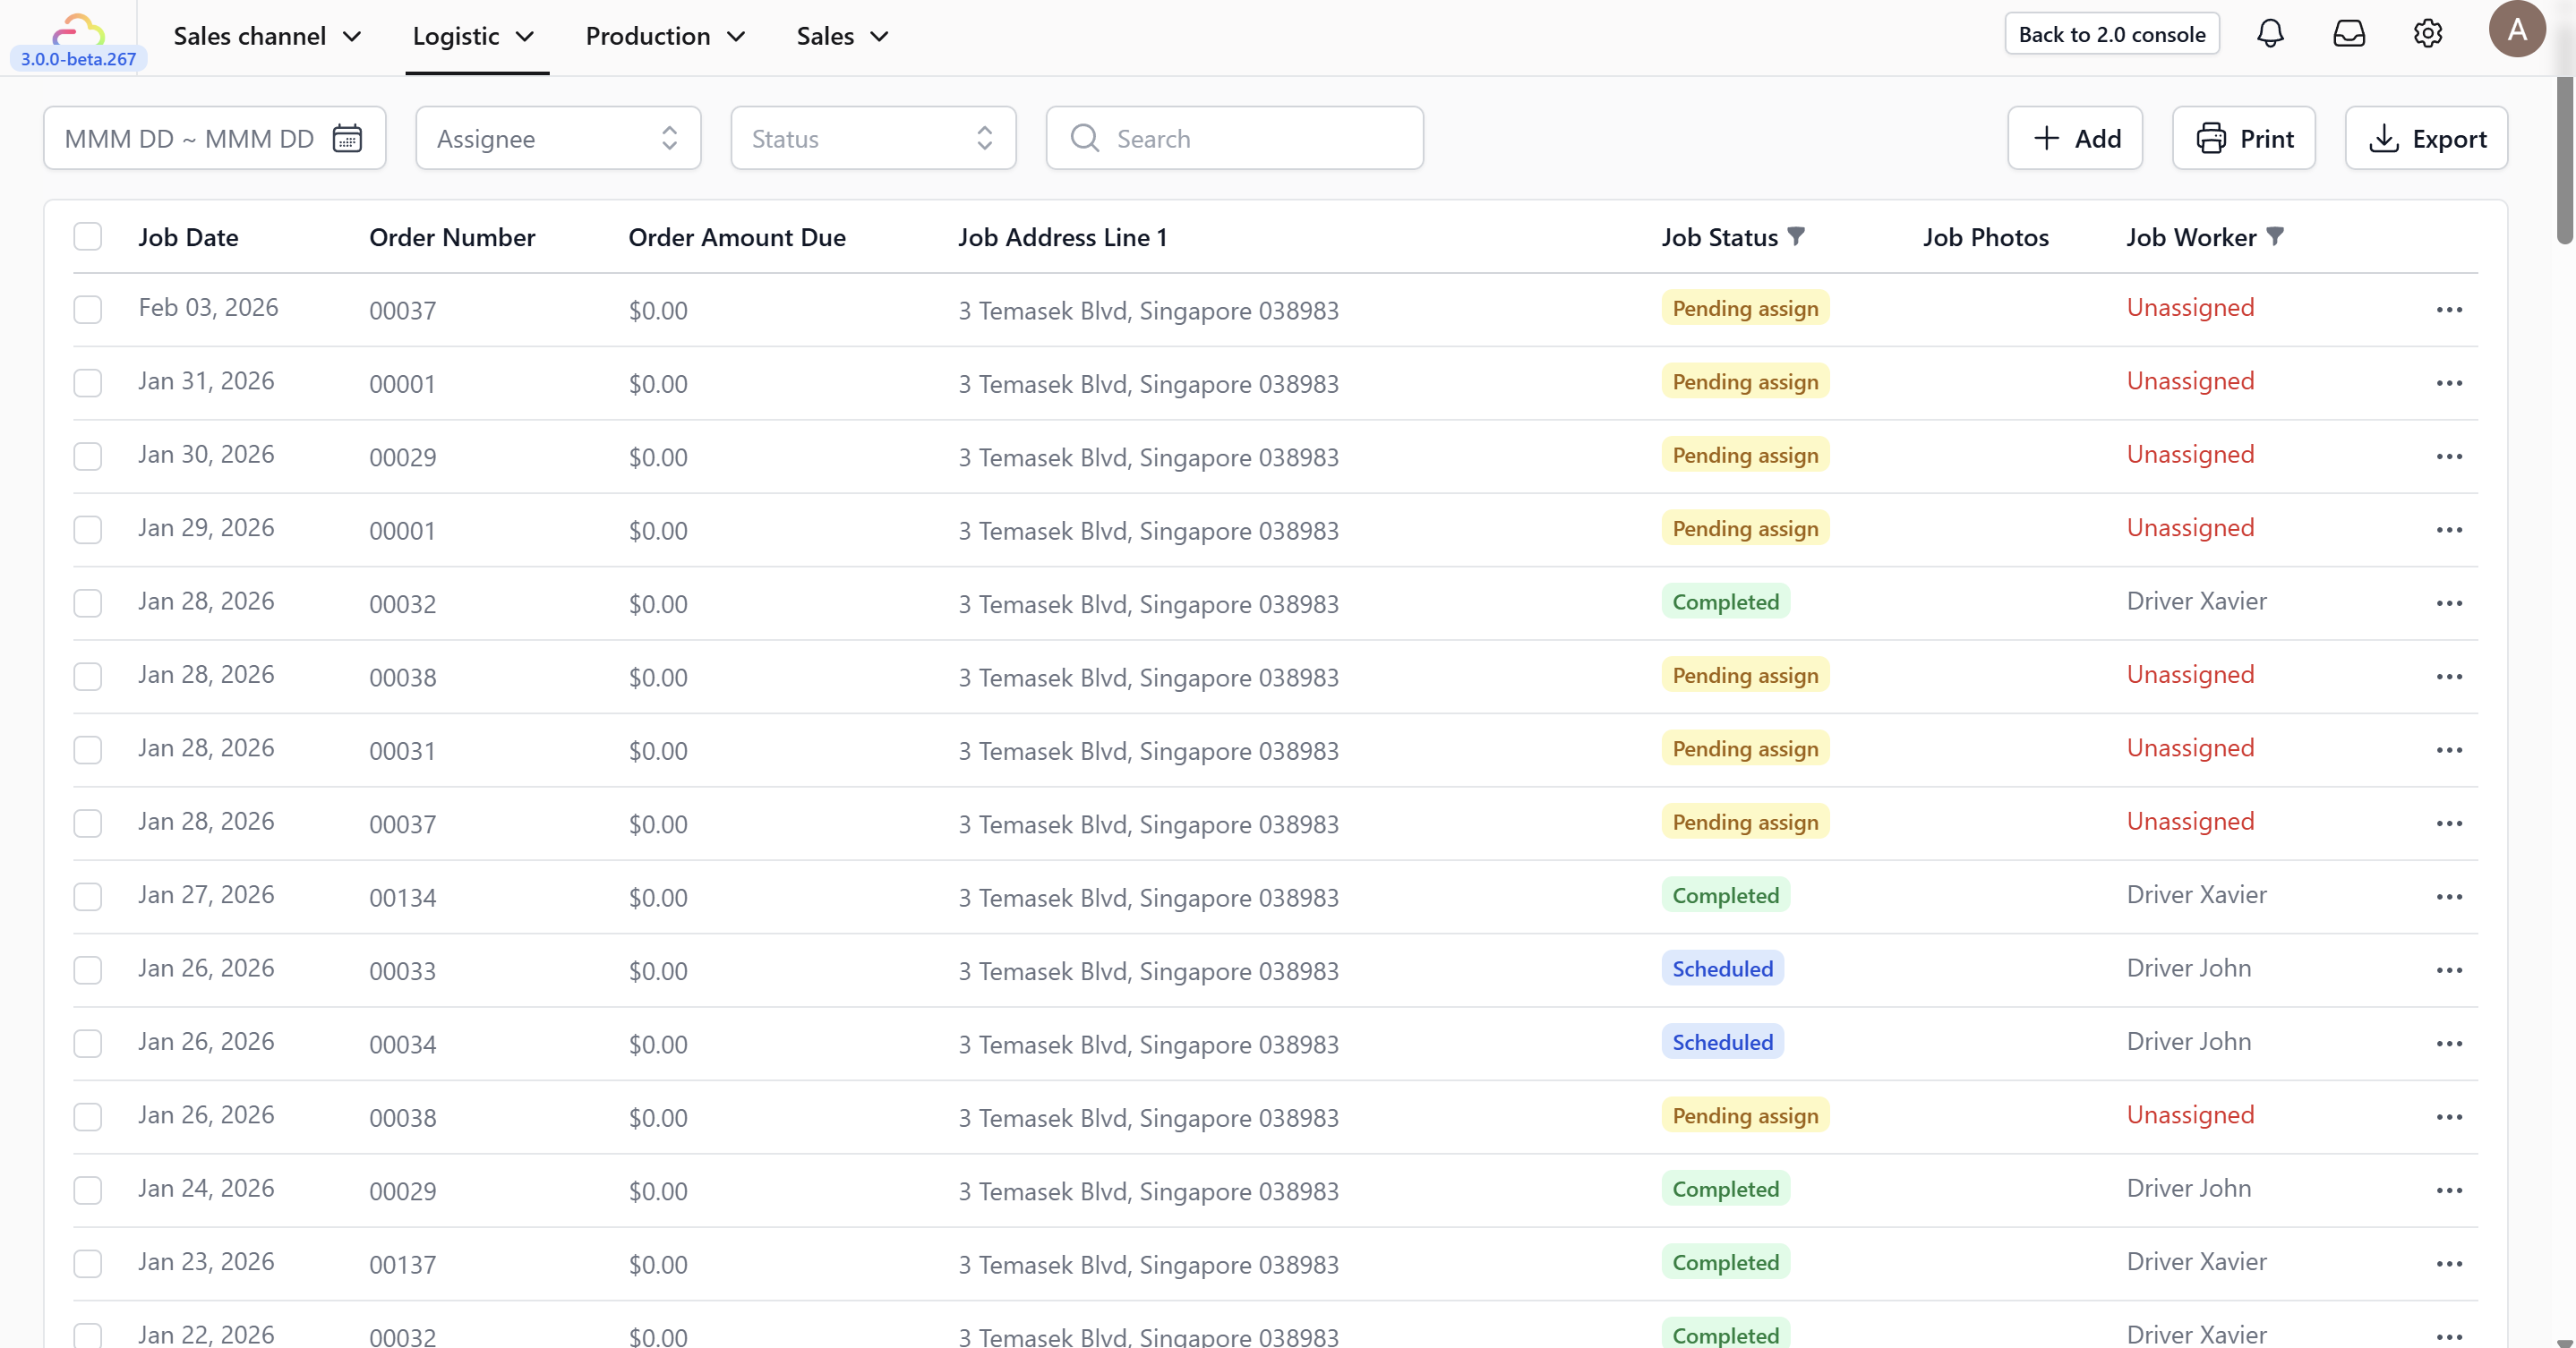Open the settings gear icon
Viewport: 2576px width, 1348px height.
click(x=2427, y=34)
